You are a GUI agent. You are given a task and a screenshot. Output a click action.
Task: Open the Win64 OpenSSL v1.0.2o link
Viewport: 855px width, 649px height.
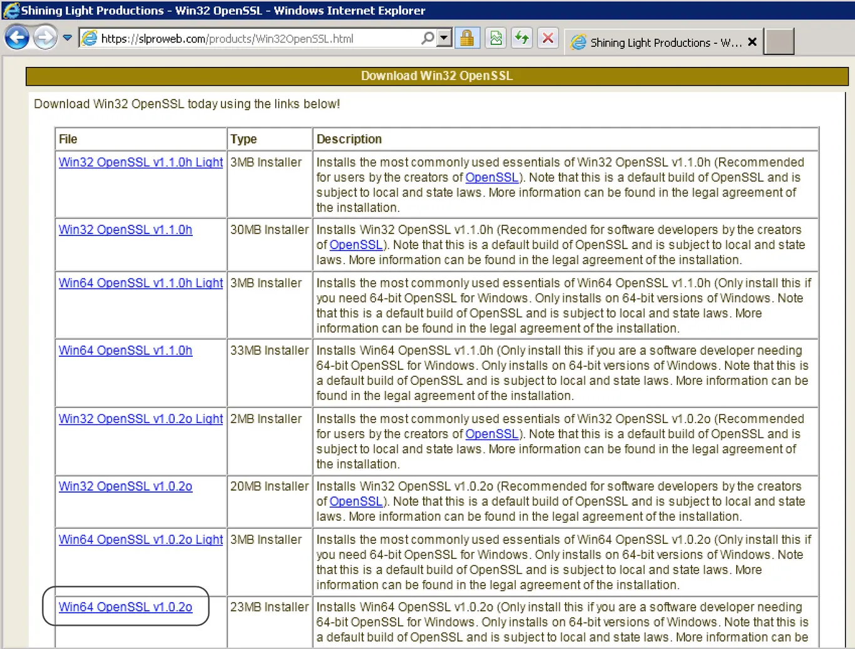(x=126, y=607)
